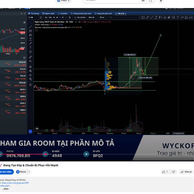The height and width of the screenshot is (194, 194).
Task: Dislike the video with thumbs-down button
Action: click(173, 172)
